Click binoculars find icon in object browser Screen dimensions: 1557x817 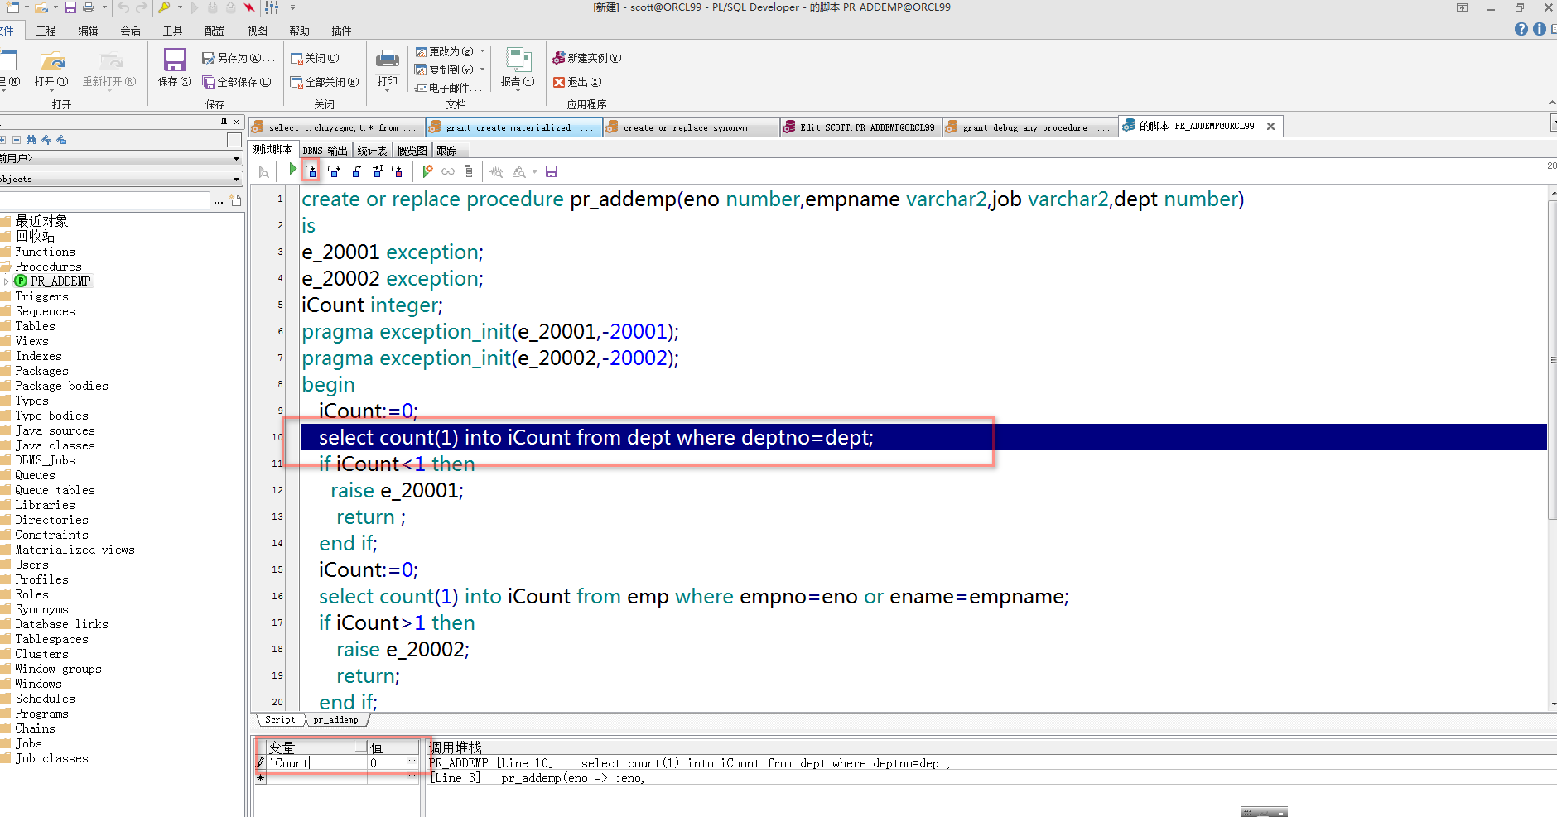point(31,140)
